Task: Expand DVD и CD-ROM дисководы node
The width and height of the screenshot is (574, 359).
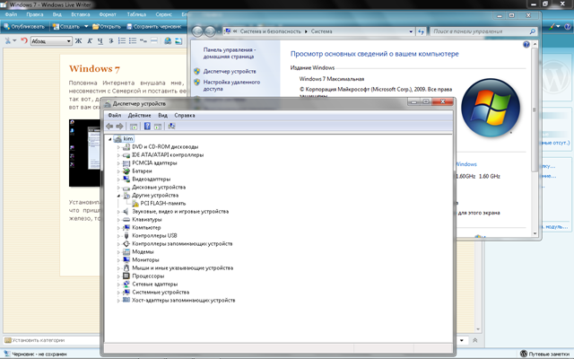Action: tap(118, 147)
